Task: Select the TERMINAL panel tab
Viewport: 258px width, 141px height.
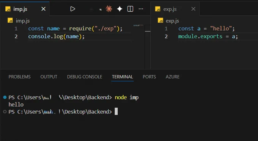Action: (x=123, y=77)
